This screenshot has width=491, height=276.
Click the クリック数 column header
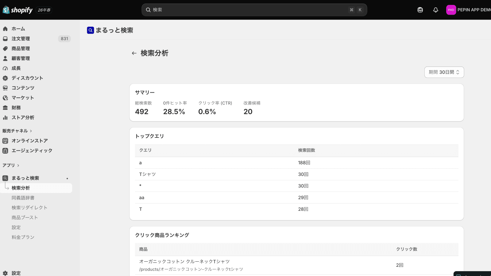click(407, 249)
